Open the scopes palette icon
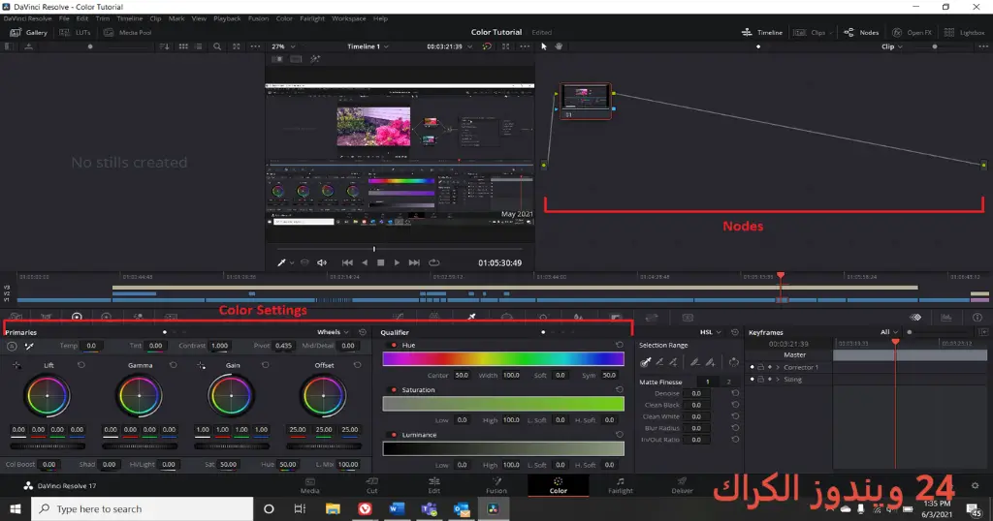 [946, 318]
